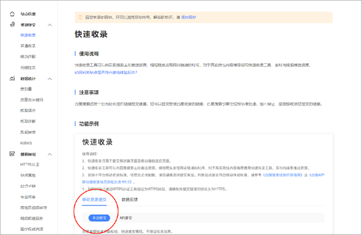Image resolution: width=362 pixels, height=235 pixels.
Task: Click the 快速收录 title inside the example card
Action: tap(97, 142)
